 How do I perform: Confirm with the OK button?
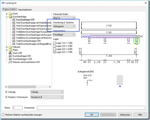click(x=92, y=115)
